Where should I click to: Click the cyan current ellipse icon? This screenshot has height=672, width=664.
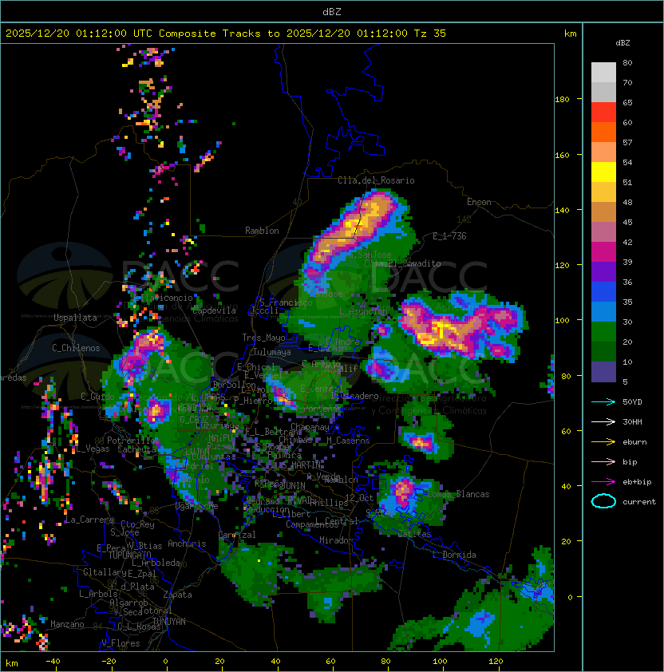(x=603, y=501)
